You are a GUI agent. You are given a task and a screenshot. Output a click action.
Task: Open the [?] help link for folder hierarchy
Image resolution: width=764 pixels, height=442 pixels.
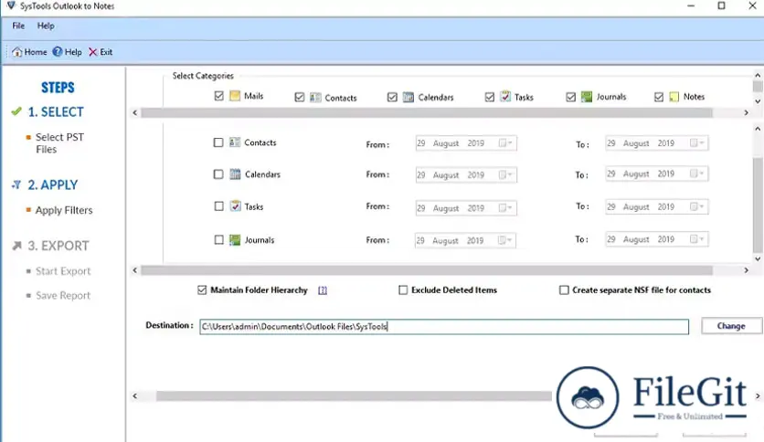(x=323, y=290)
